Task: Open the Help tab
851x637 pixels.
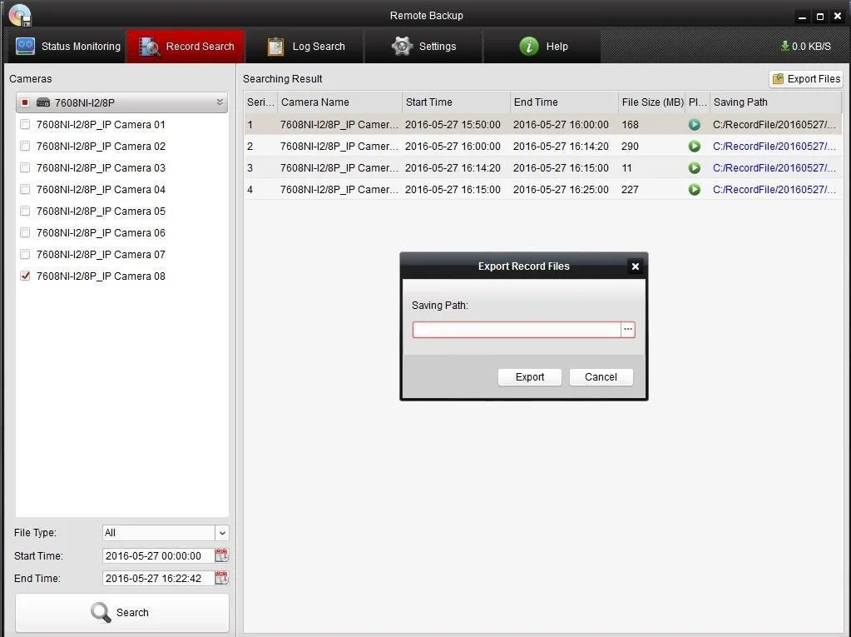Action: [542, 46]
